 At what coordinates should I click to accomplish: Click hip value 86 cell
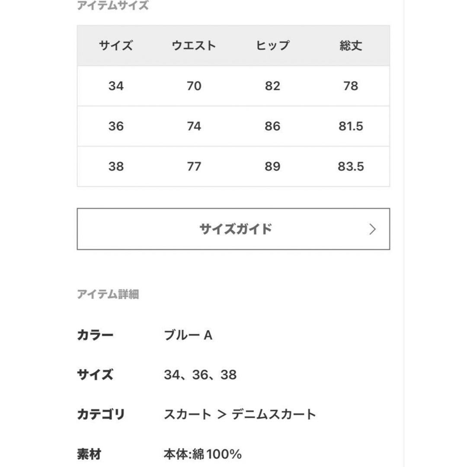coord(272,126)
